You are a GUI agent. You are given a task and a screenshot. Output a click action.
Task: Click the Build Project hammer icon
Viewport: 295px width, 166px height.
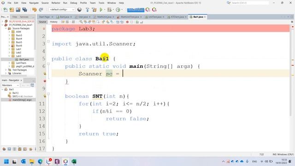87,10
